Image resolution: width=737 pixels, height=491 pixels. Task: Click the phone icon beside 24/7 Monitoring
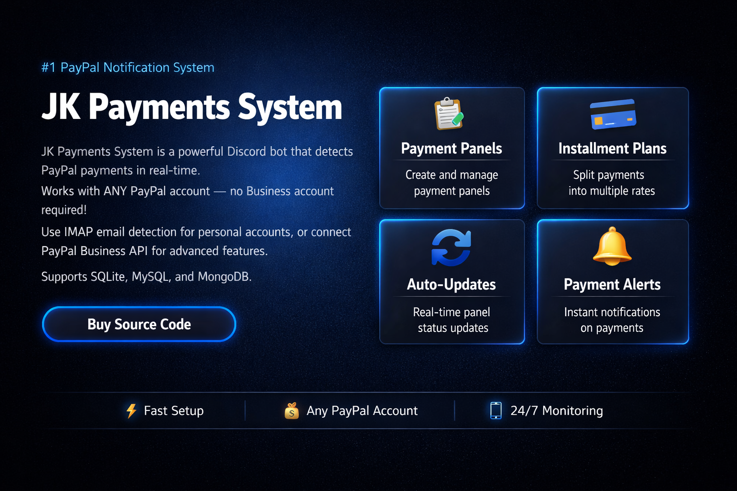[496, 410]
